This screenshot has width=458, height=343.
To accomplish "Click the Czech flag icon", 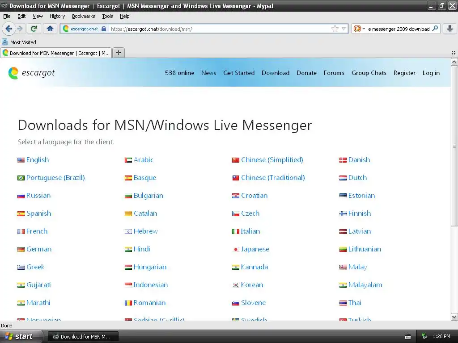I will [235, 214].
